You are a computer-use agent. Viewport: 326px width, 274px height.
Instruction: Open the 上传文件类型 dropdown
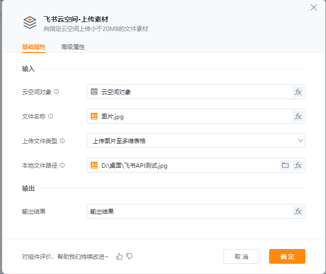[x=196, y=141]
